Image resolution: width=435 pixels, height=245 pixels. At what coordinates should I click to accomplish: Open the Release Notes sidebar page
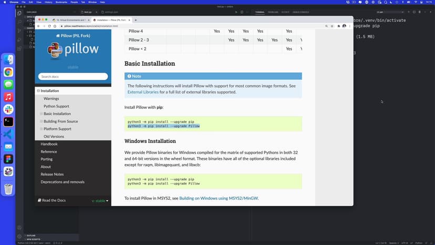coord(52,174)
